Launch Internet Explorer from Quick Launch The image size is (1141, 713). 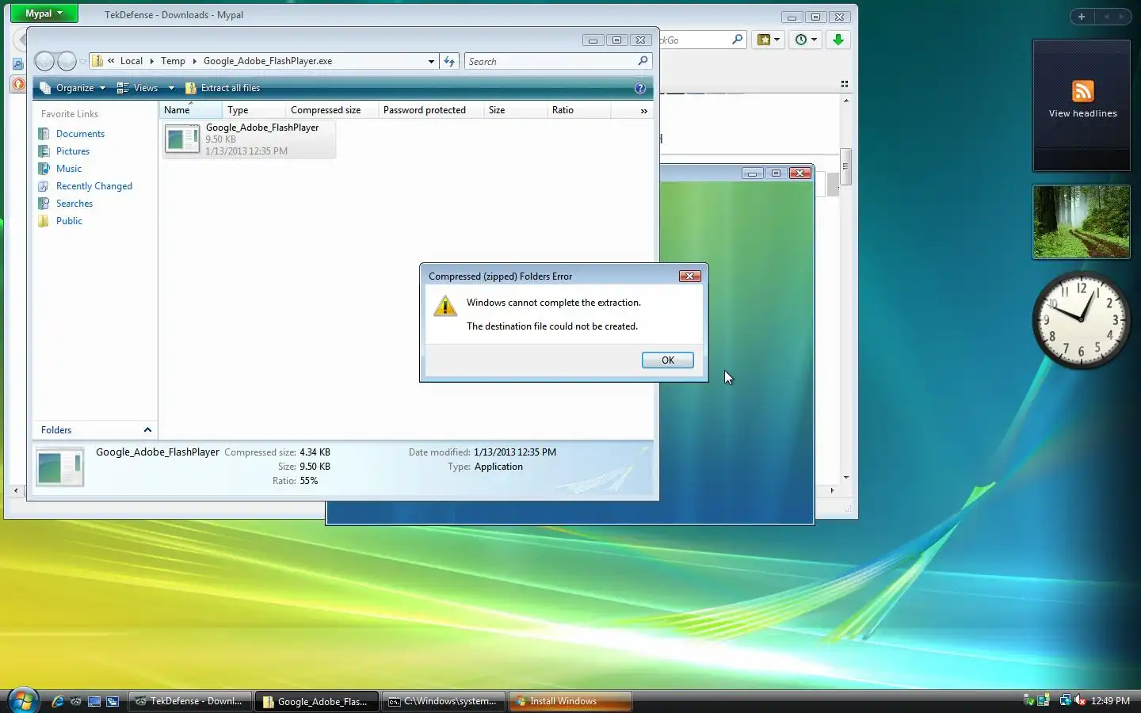57,701
